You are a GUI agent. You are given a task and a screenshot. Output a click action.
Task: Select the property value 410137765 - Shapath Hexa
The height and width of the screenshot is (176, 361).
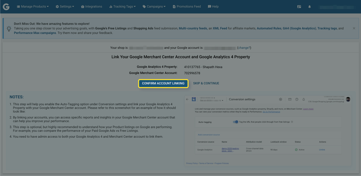tap(203, 67)
